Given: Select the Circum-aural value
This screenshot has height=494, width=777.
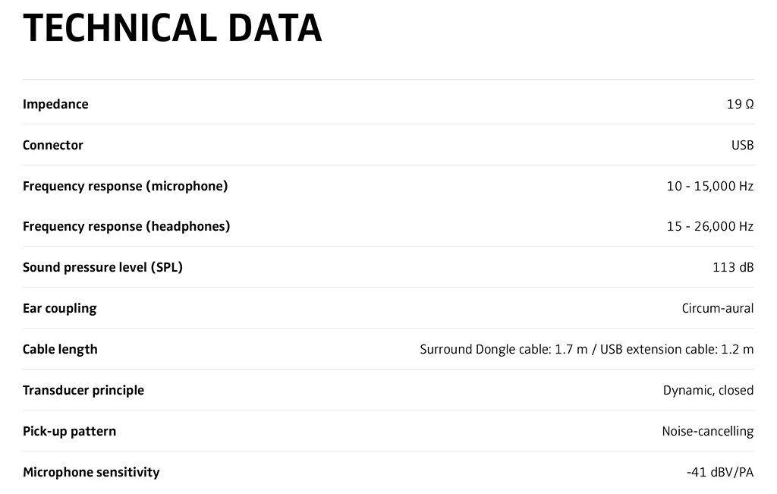Looking at the screenshot, I should click(x=717, y=308).
